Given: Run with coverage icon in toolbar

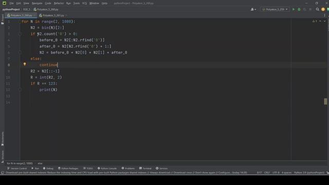Looking at the screenshot, I should point(305,9).
